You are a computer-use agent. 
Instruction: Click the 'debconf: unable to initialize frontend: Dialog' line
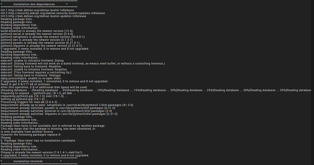coord(32,61)
